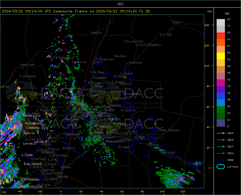Pick the magenta swatch between 42 and 39

[x=221, y=83]
